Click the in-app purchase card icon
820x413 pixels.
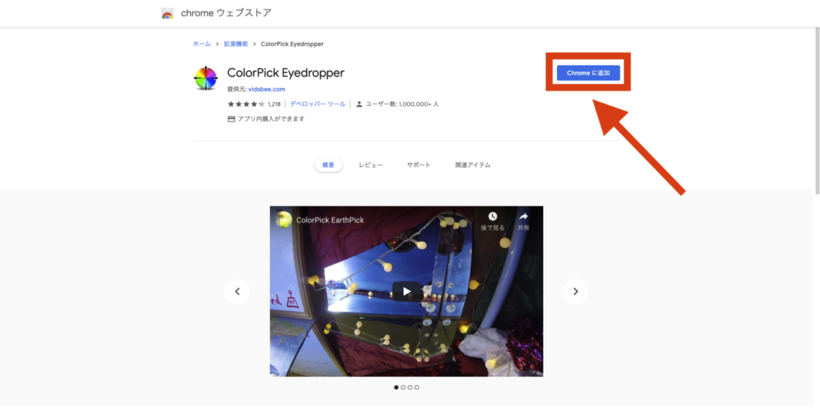pyautogui.click(x=231, y=119)
